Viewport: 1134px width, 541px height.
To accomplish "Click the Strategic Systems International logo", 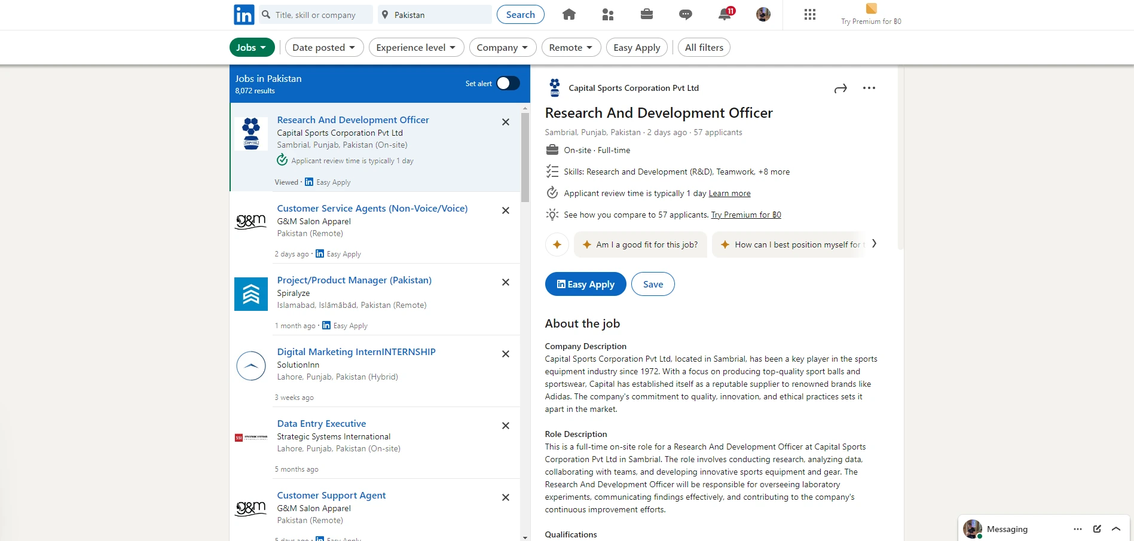I will pyautogui.click(x=251, y=438).
